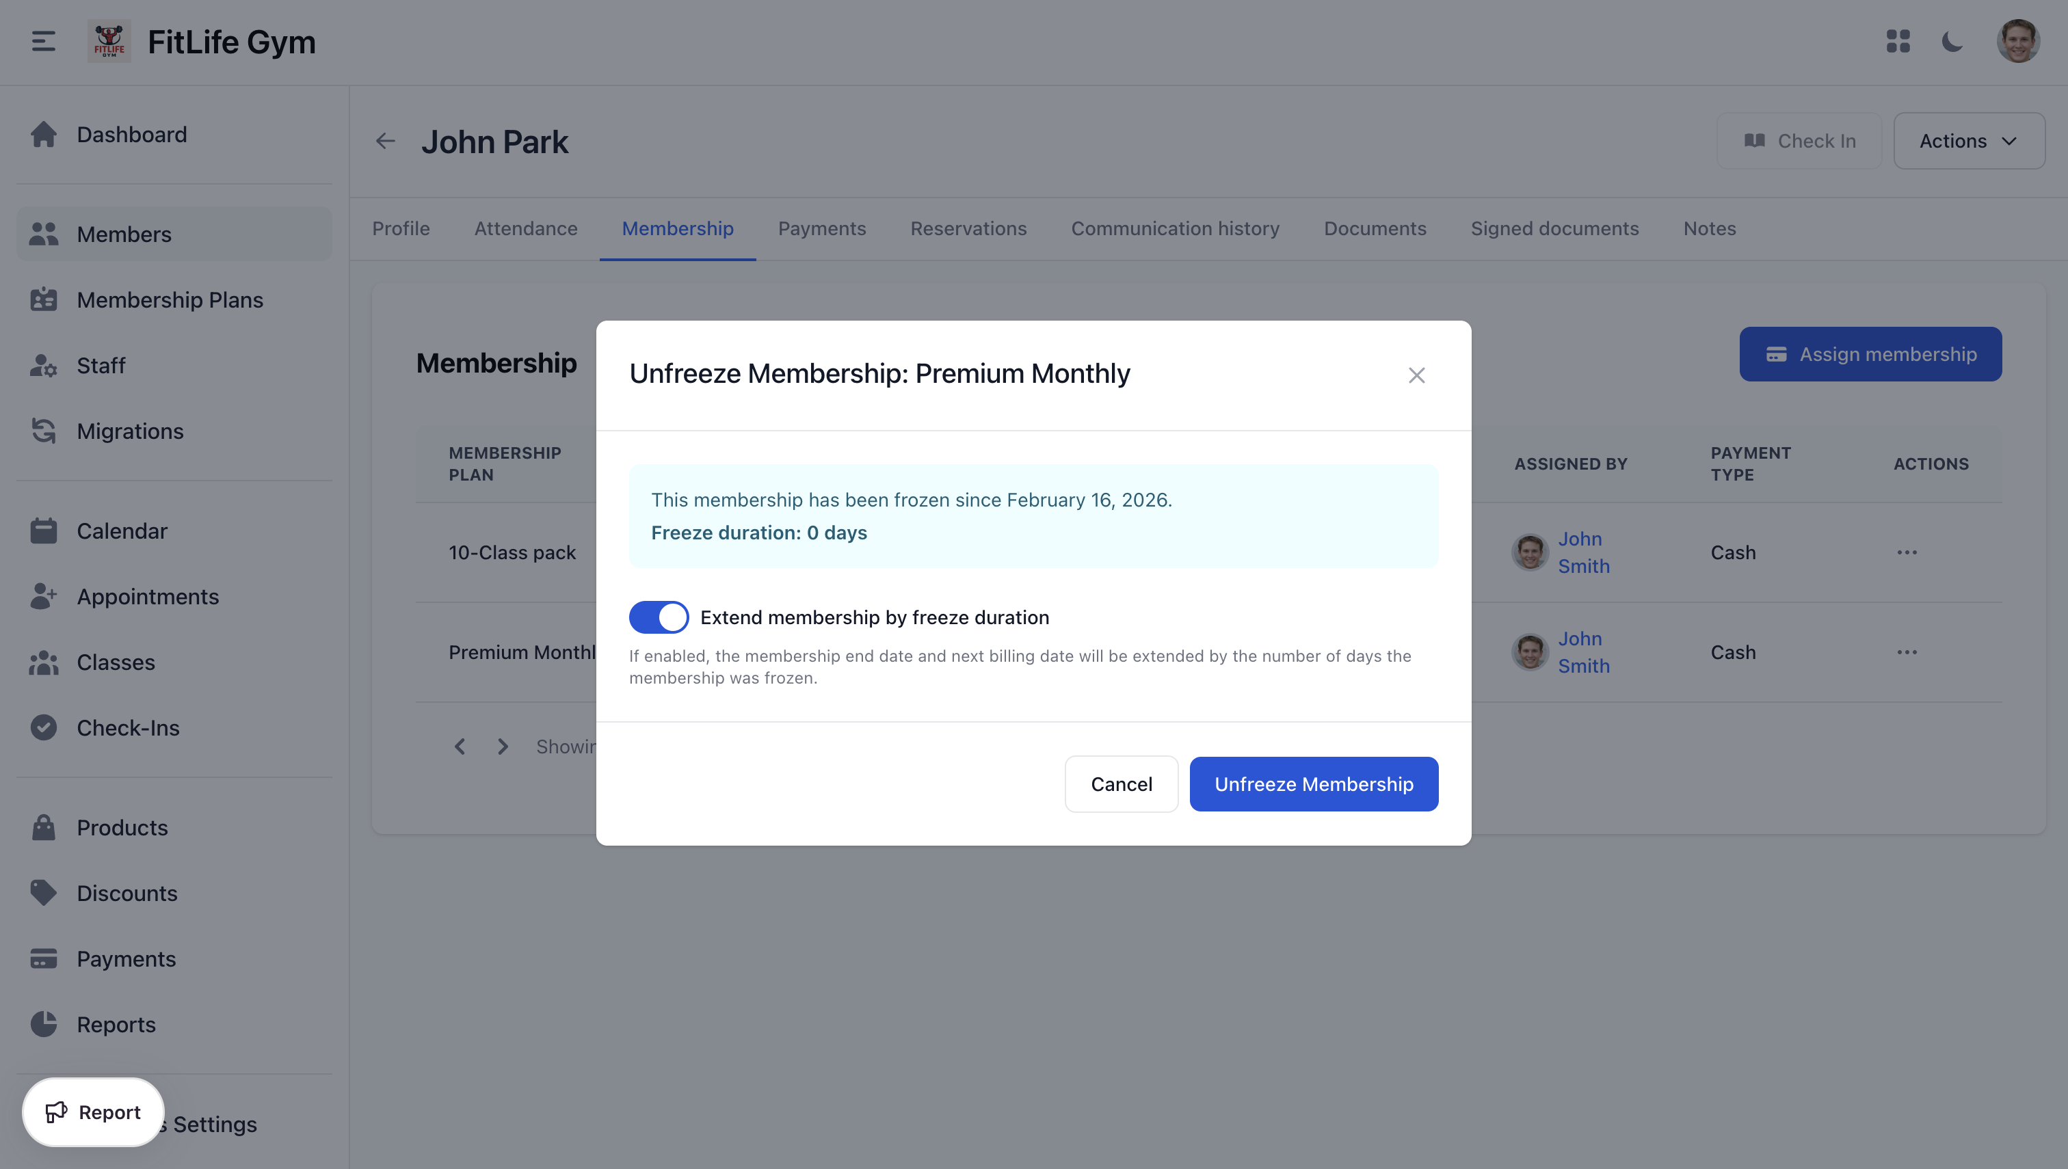Switch to the Communication history tab
Viewport: 2068px width, 1169px height.
pos(1175,229)
